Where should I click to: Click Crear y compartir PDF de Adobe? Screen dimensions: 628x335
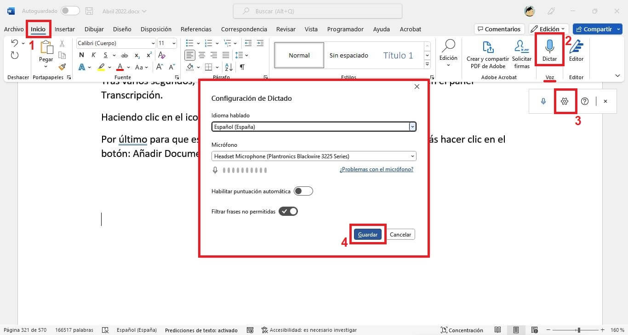click(x=488, y=54)
